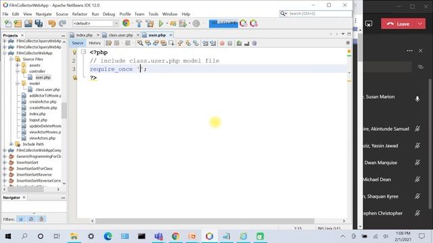Click the Last Edit icon beside History
The height and width of the screenshot is (243, 433).
pos(109,43)
